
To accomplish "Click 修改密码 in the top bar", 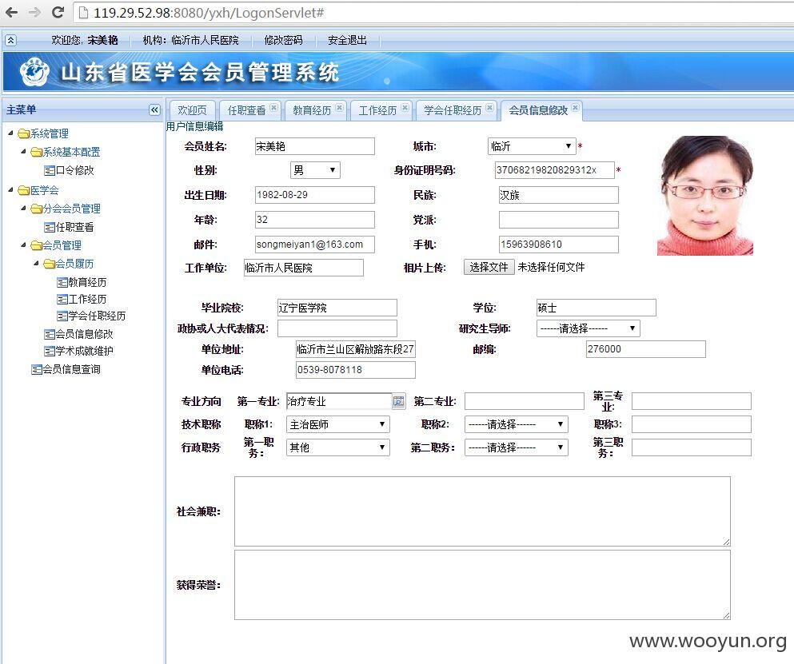I will click(284, 40).
